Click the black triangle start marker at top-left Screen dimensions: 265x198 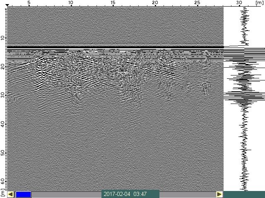click(7, 5)
